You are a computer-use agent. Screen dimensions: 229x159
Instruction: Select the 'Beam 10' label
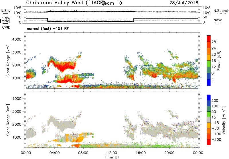tap(112, 3)
